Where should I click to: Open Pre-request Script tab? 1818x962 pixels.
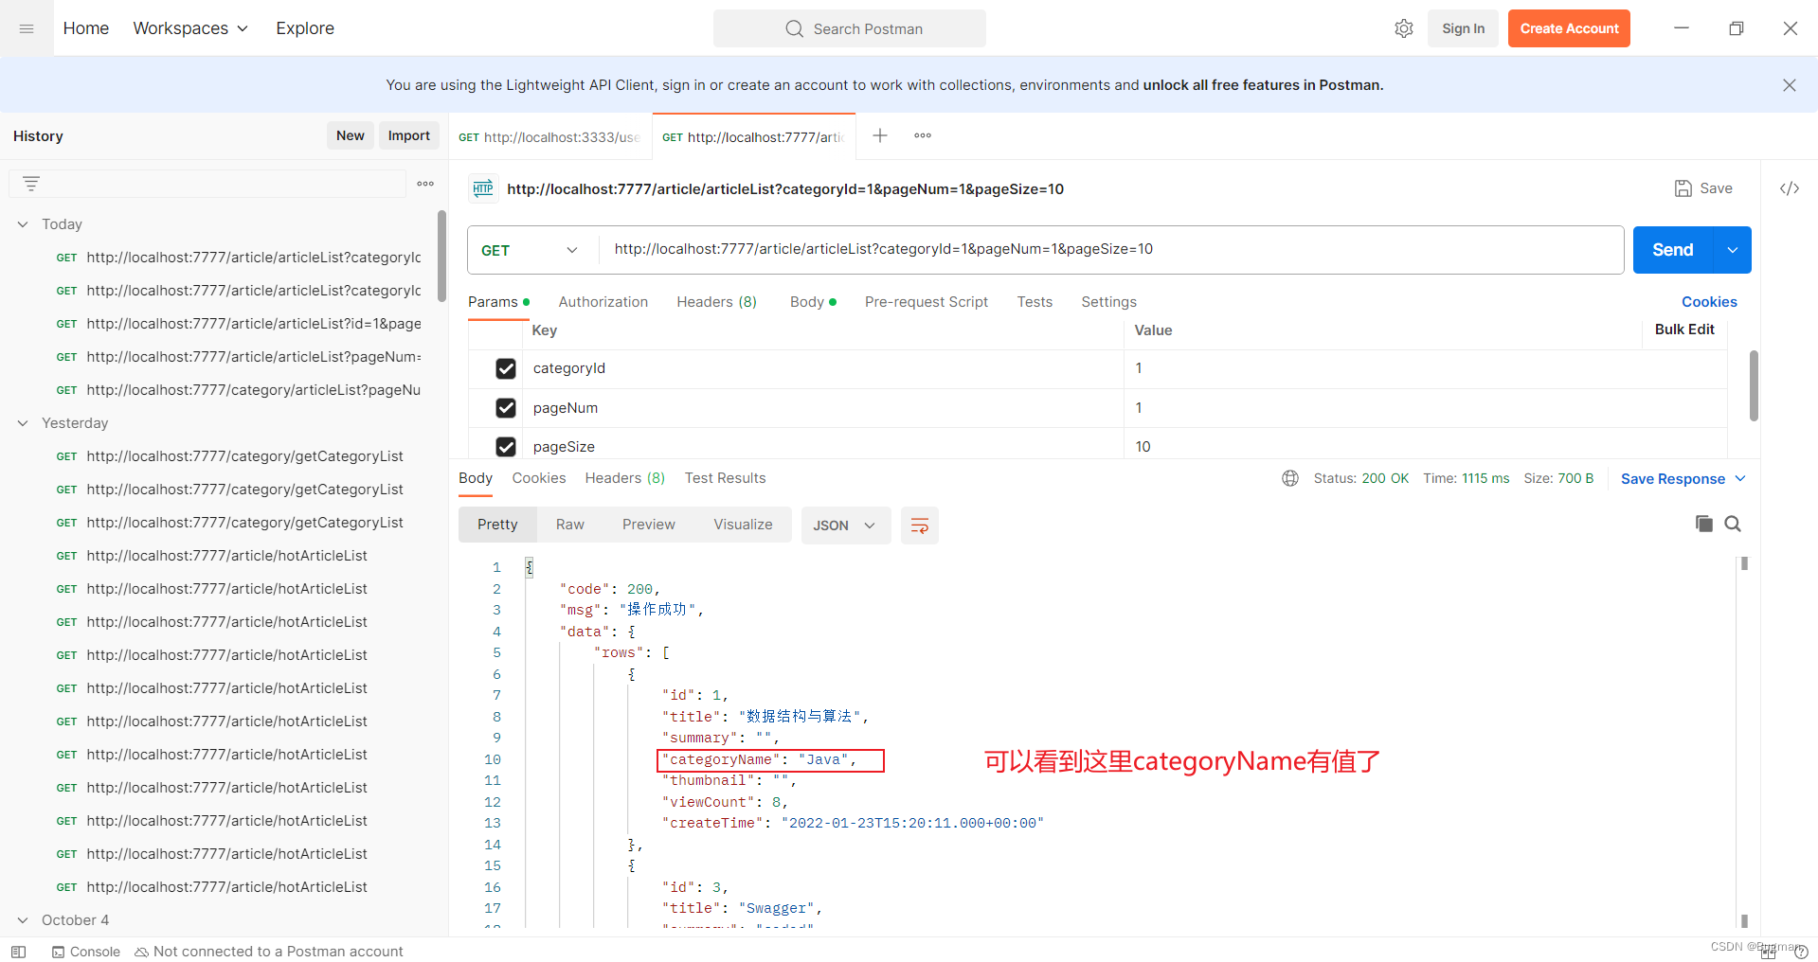[x=927, y=302]
